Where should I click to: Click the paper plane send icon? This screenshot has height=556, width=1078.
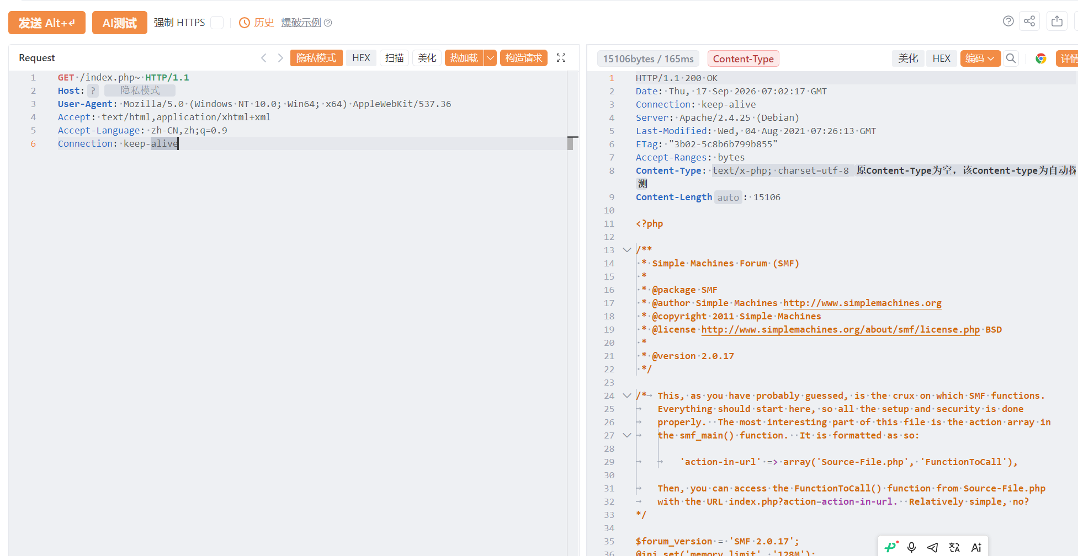(x=933, y=547)
